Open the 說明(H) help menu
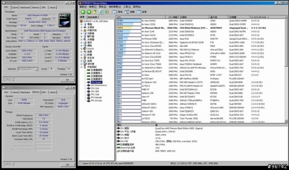Image resolution: width=289 pixels, height=170 pixels. click(137, 7)
